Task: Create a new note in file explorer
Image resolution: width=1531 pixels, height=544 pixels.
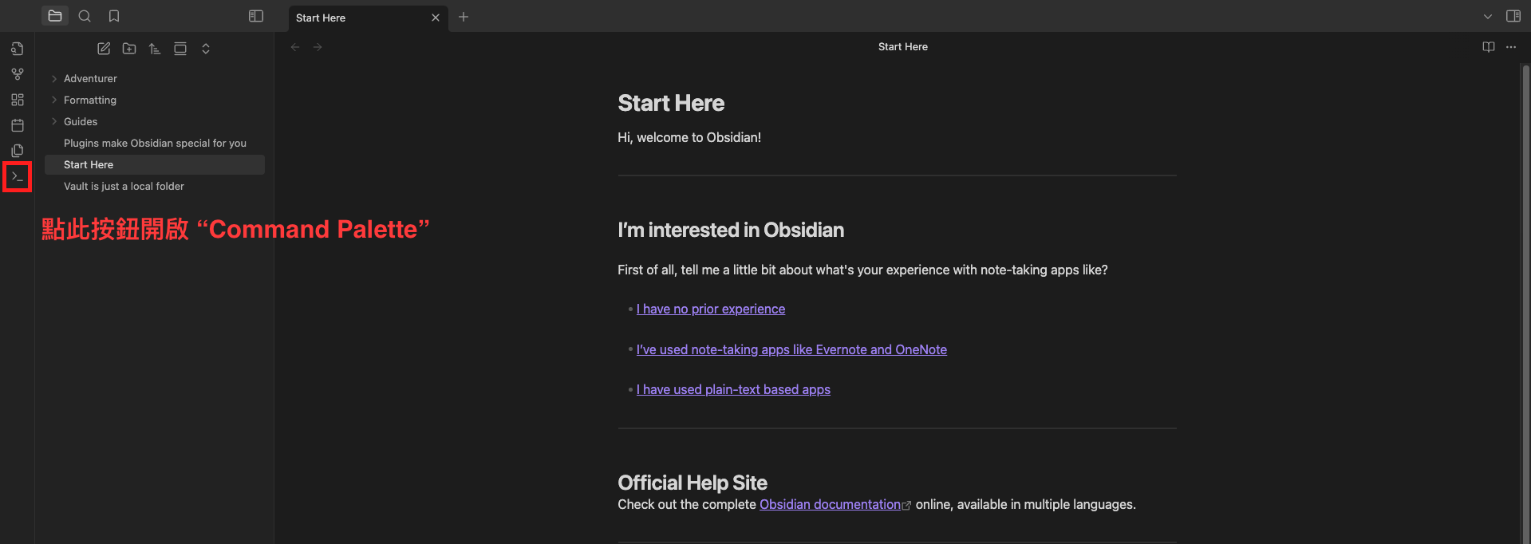Action: point(104,49)
